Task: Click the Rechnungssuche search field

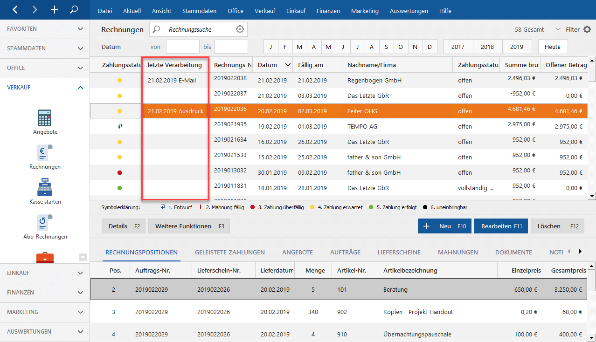Action: pos(198,29)
